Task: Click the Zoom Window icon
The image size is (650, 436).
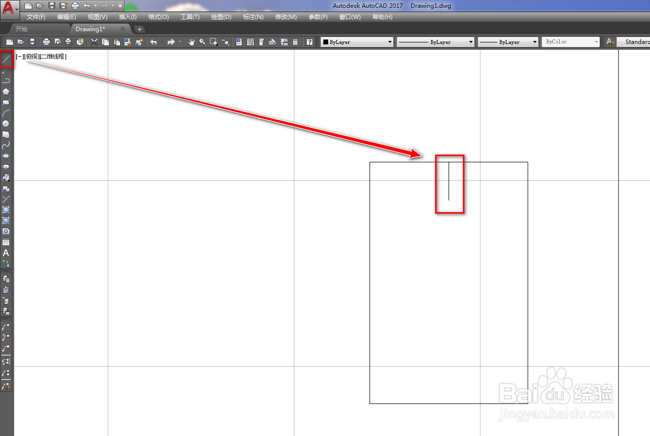Action: (x=213, y=42)
